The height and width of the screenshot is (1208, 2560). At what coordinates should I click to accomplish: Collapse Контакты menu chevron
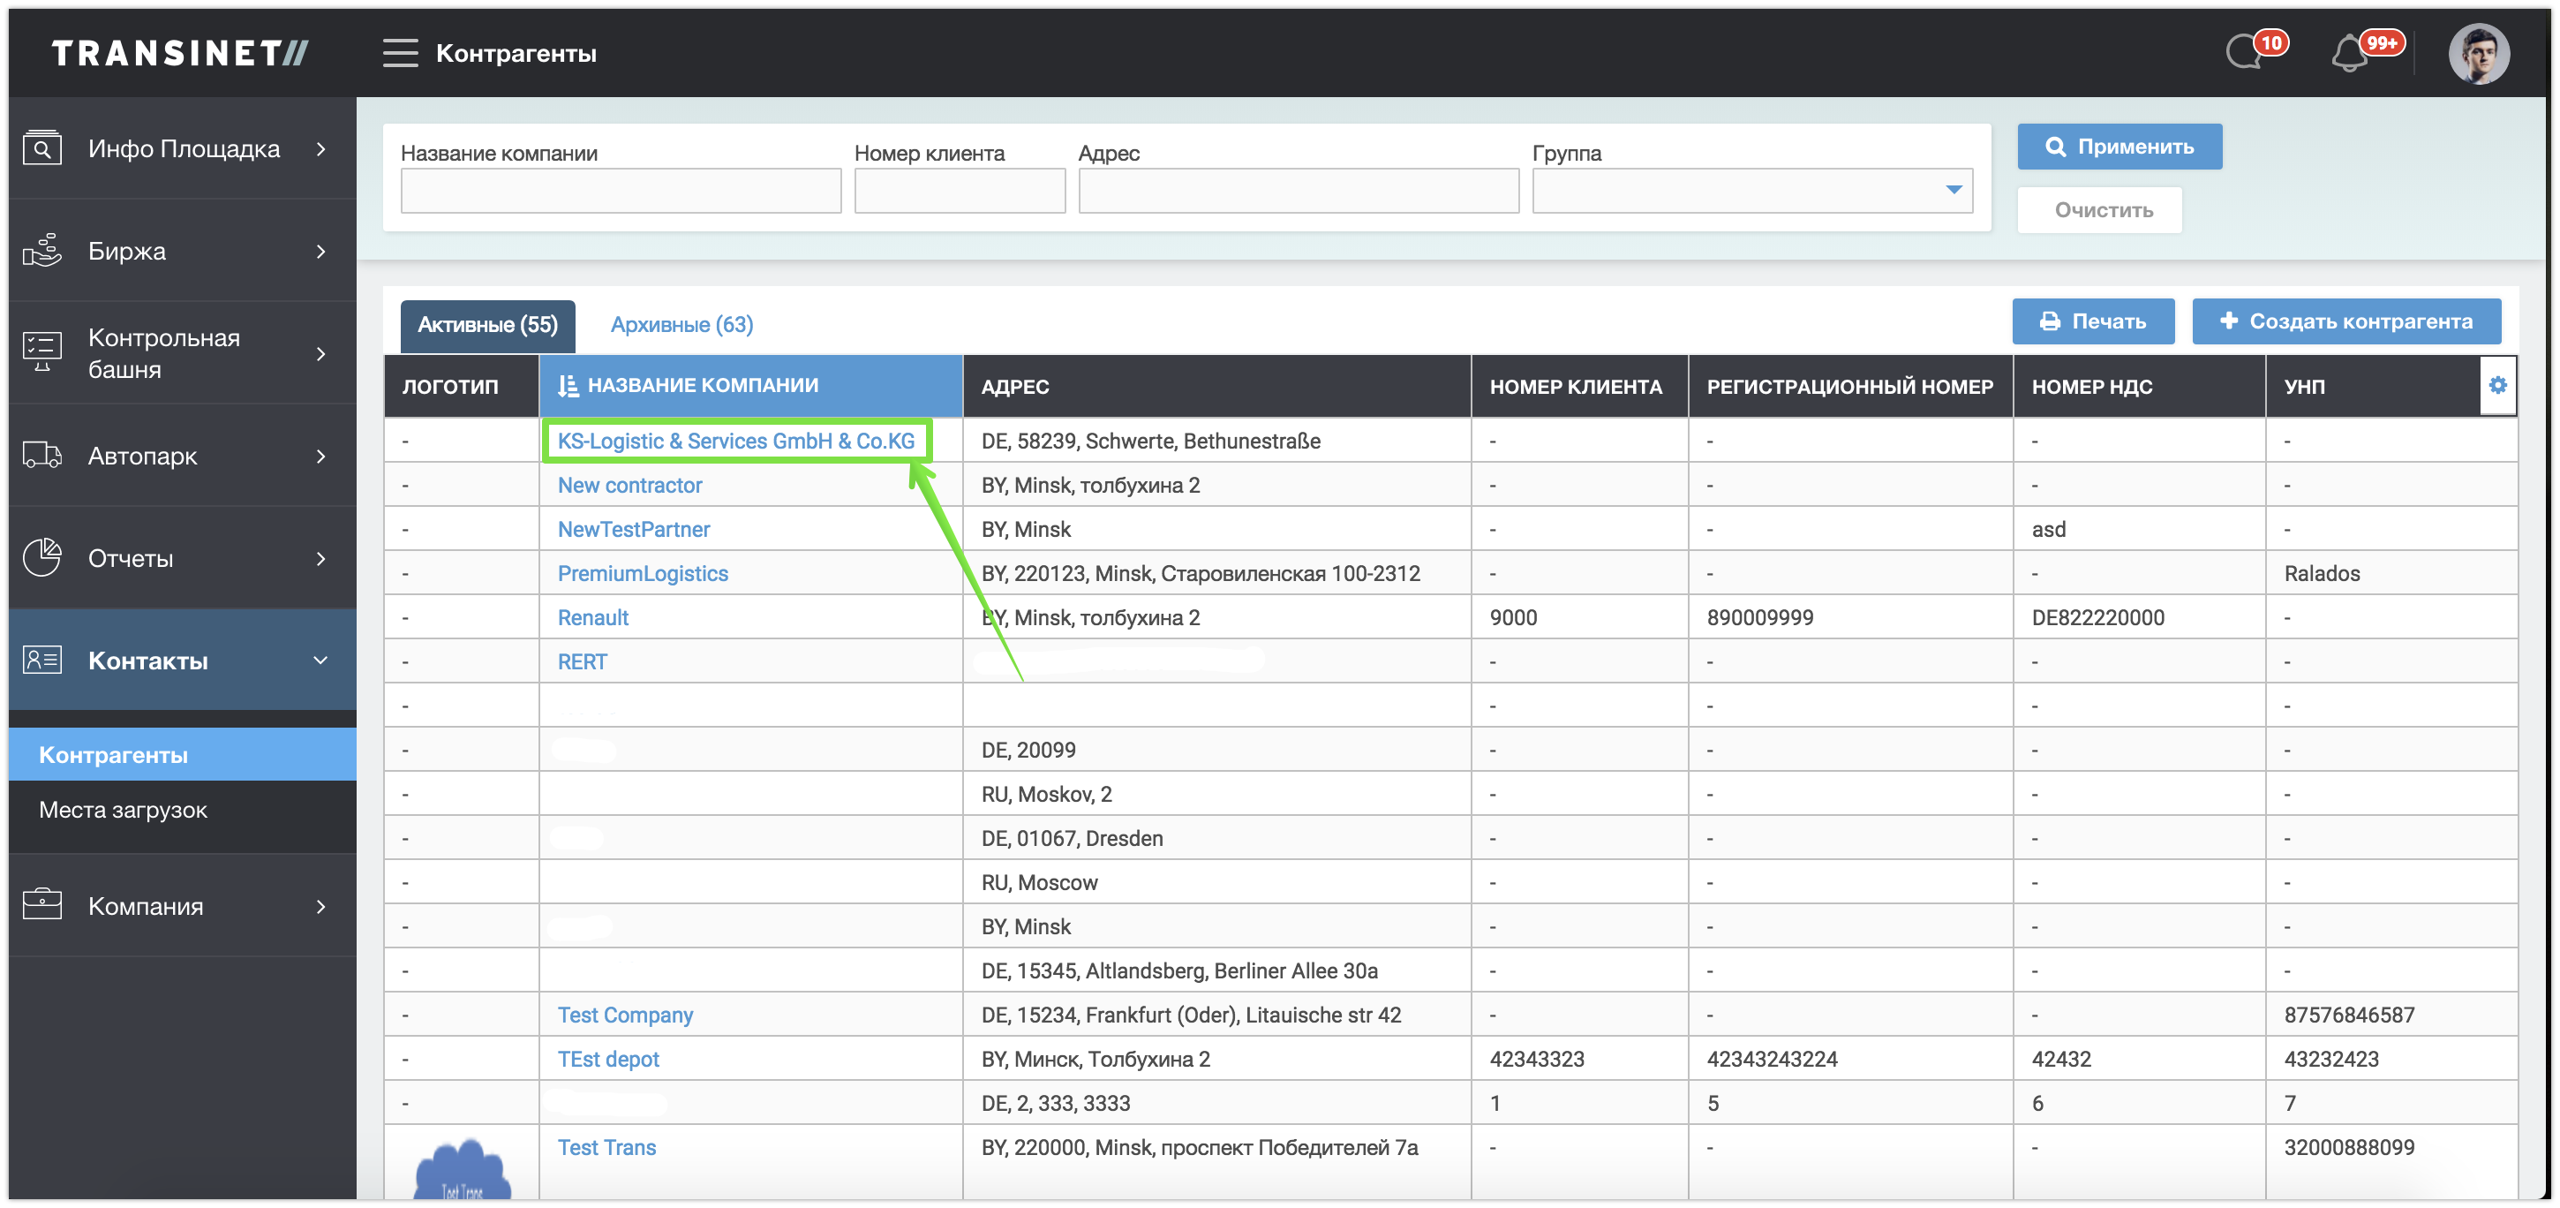[321, 661]
